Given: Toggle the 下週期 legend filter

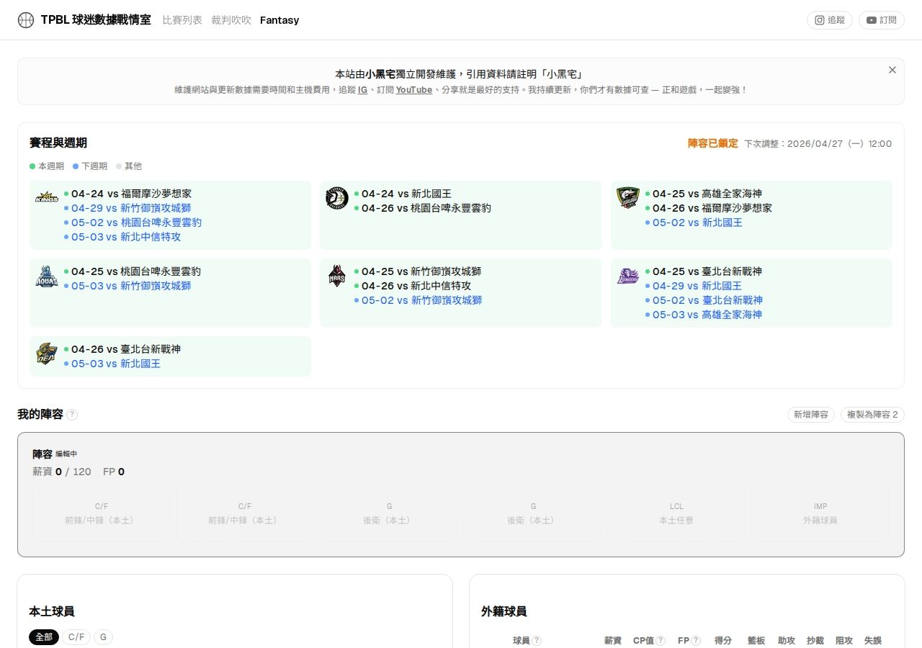Looking at the screenshot, I should (90, 166).
